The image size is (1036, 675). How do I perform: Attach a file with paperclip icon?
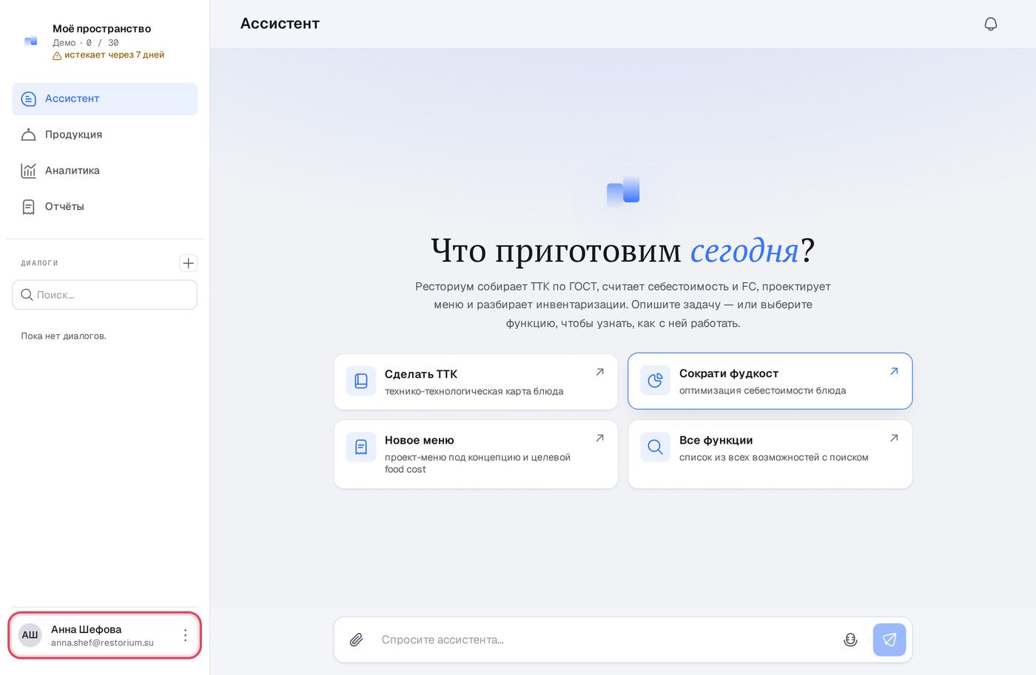(x=356, y=640)
